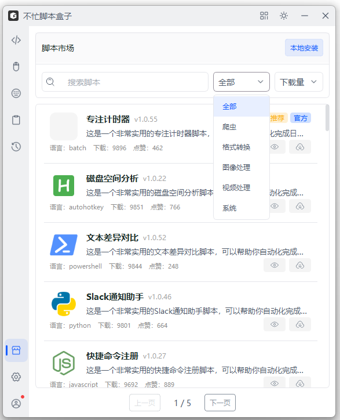Viewport: 340px width, 420px height.
Task: Preview Slack通知助手 with eye icon
Action: (275, 324)
